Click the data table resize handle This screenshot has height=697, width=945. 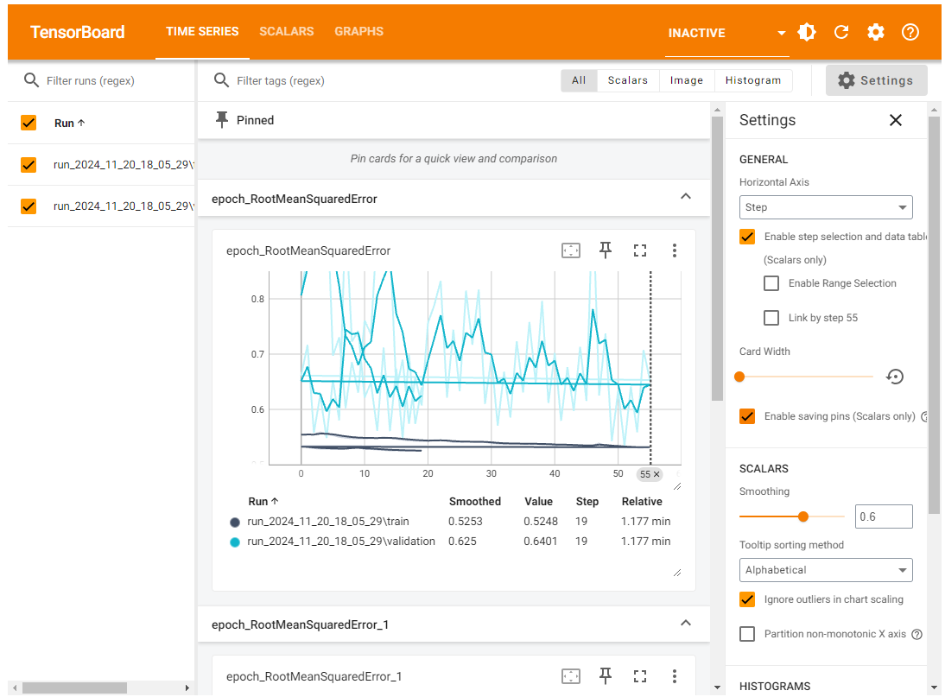pos(677,573)
